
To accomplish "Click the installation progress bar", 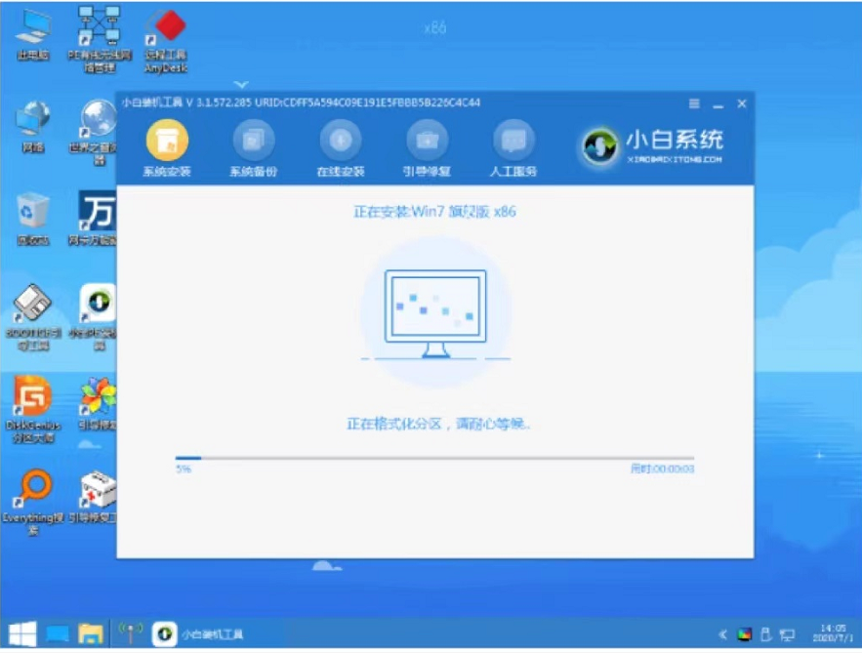I will [434, 458].
